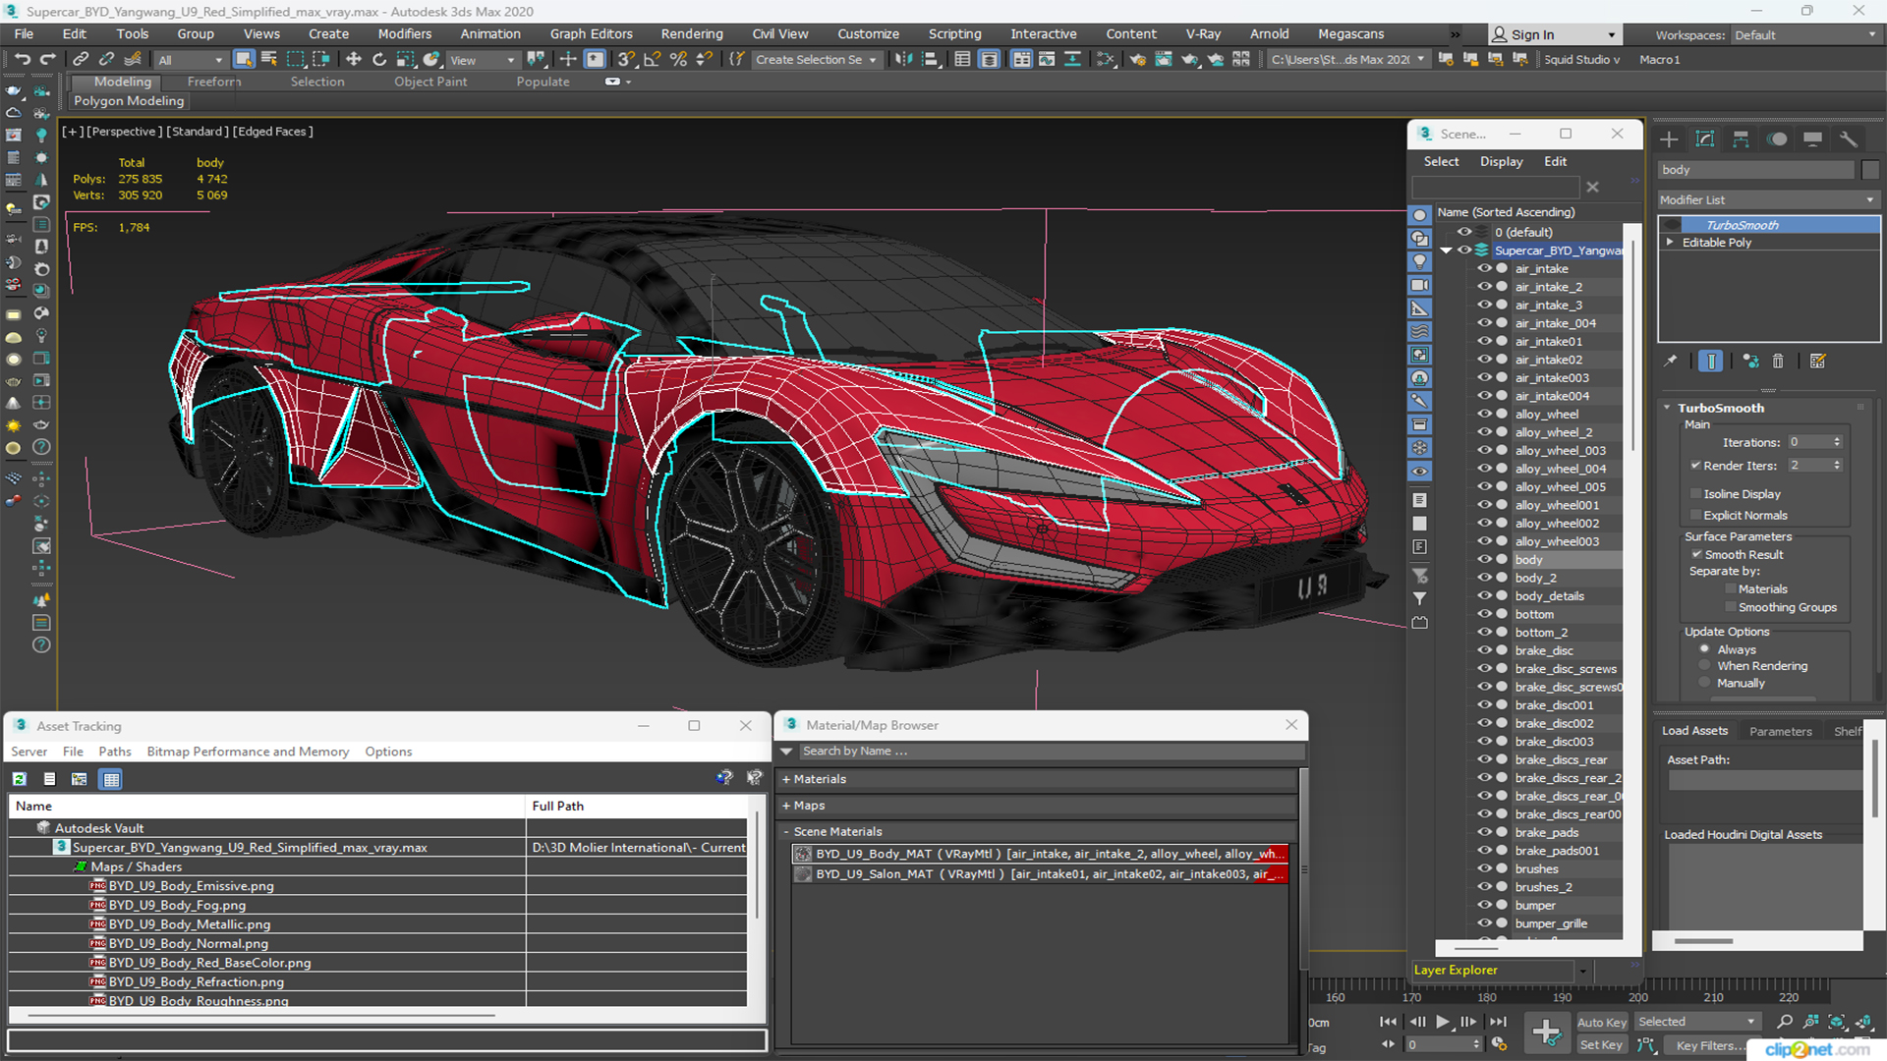Hide the body_details object visibility
This screenshot has width=1887, height=1061.
pos(1484,596)
